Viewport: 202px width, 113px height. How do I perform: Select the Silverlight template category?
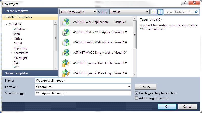(20, 58)
